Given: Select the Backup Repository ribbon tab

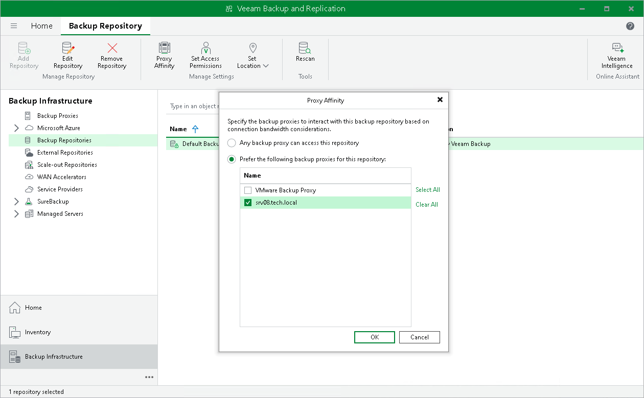Looking at the screenshot, I should (x=105, y=26).
